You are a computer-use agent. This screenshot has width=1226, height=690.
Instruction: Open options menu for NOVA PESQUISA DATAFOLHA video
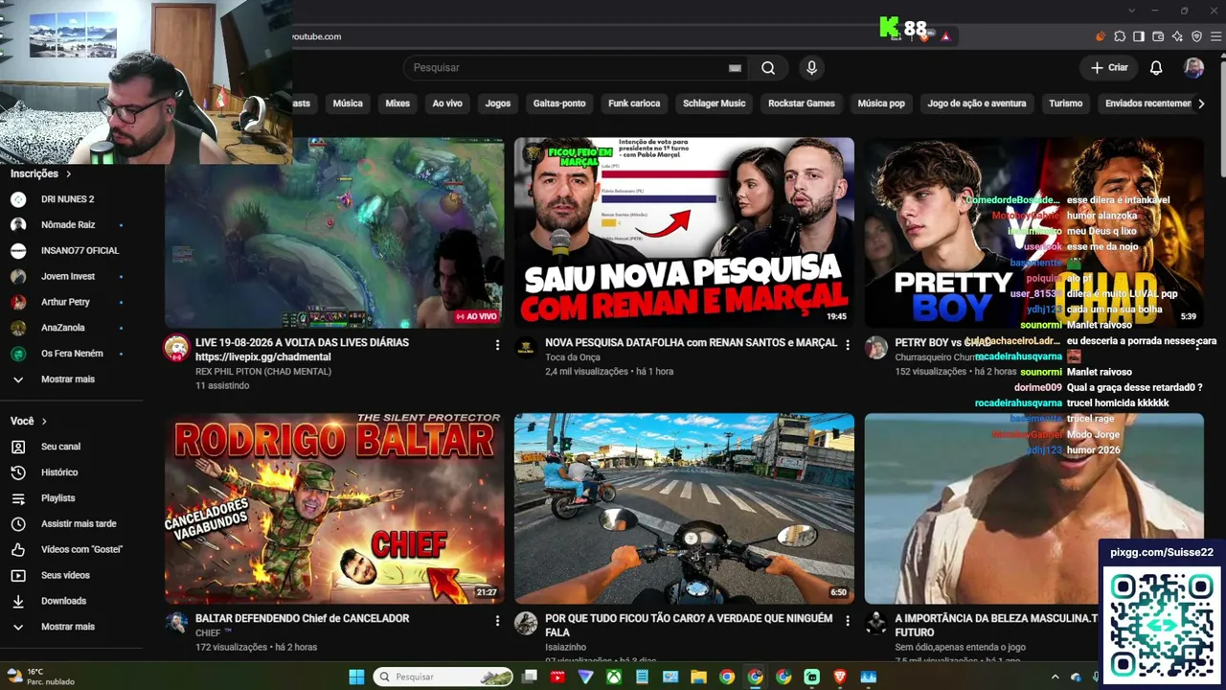pyautogui.click(x=847, y=344)
